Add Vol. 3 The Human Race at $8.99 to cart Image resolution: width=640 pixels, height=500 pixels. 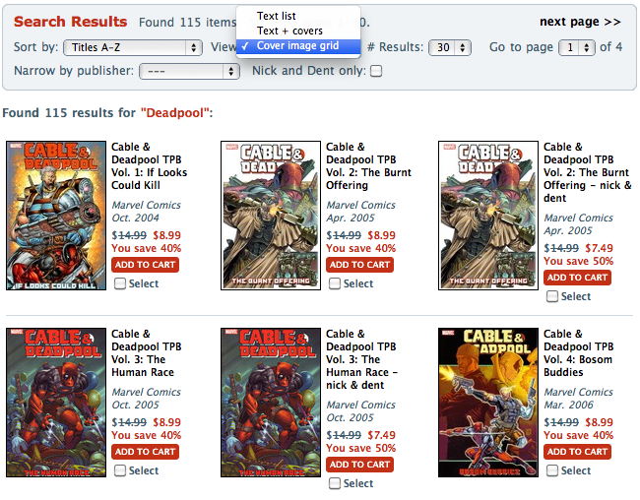point(145,452)
